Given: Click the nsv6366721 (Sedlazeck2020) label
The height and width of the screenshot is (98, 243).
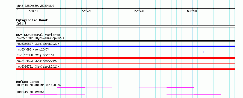Looking at the screenshot, I should (38, 67).
